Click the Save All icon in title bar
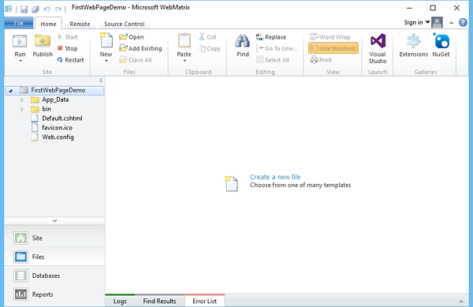 [x=35, y=9]
